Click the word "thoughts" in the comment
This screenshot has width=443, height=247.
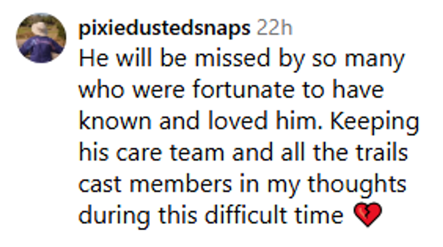(357, 184)
